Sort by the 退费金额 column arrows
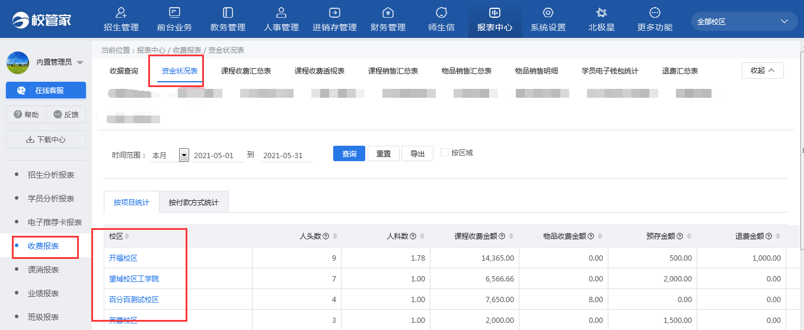The height and width of the screenshot is (330, 804). (x=779, y=236)
